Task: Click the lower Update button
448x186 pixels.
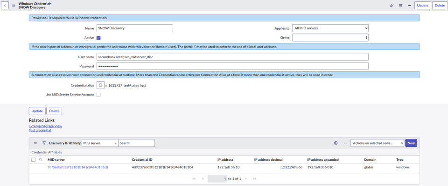Action: pyautogui.click(x=37, y=111)
